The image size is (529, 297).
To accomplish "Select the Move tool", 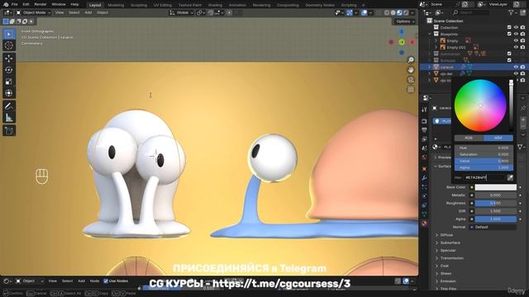I will click(9, 59).
